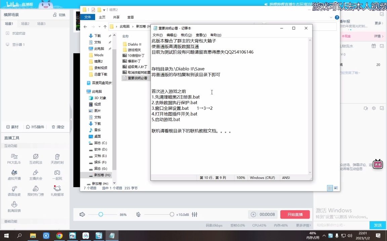Start 语音连麦 voice chat
The image size is (387, 241).
click(x=14, y=191)
